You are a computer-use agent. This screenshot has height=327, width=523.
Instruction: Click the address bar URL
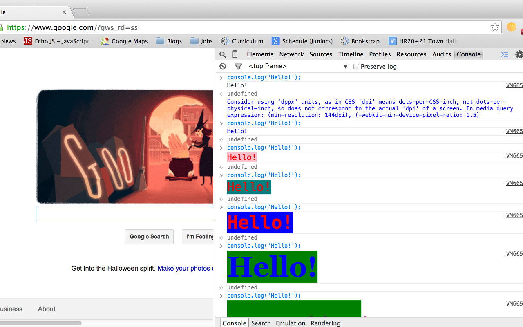point(74,27)
